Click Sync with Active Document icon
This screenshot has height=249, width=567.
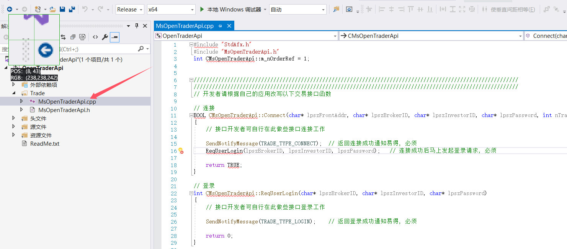pos(63,37)
